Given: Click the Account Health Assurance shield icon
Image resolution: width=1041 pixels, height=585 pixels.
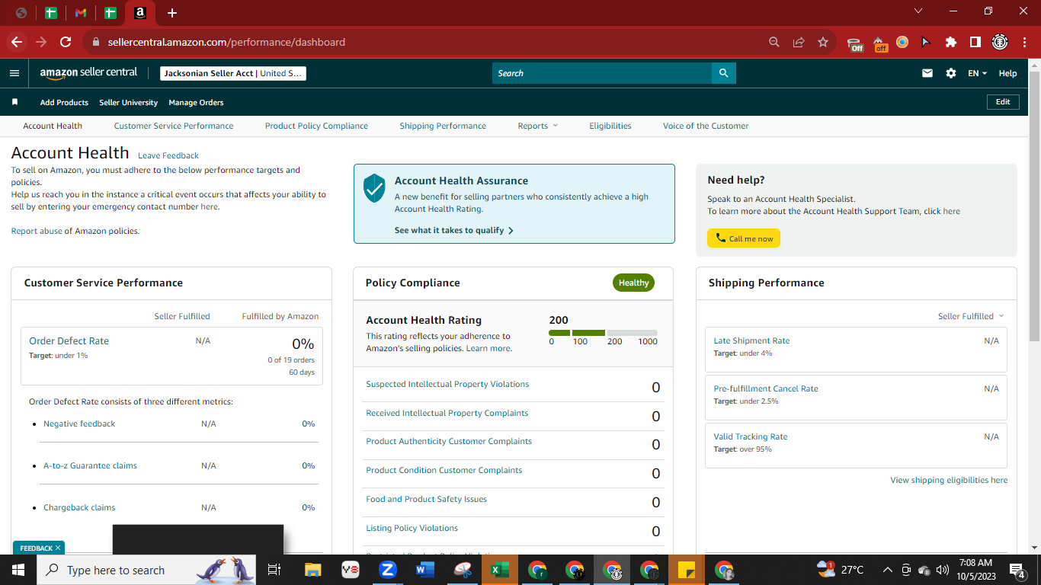Looking at the screenshot, I should (x=374, y=187).
